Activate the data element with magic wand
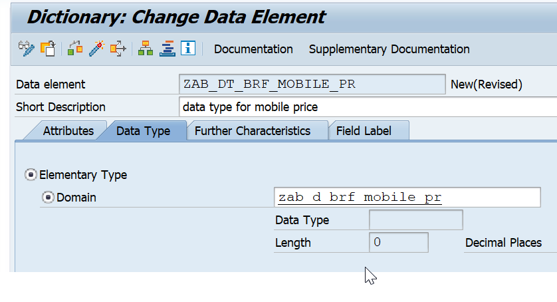This screenshot has height=302, width=557. pyautogui.click(x=96, y=49)
